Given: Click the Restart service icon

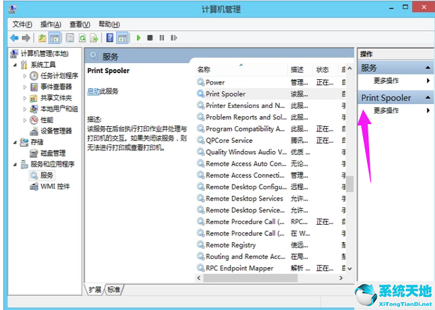Looking at the screenshot, I should (x=173, y=38).
